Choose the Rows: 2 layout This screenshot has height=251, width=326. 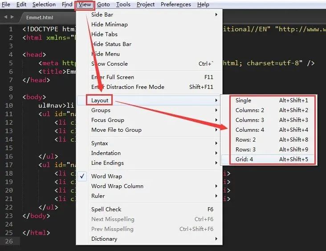coord(269,139)
